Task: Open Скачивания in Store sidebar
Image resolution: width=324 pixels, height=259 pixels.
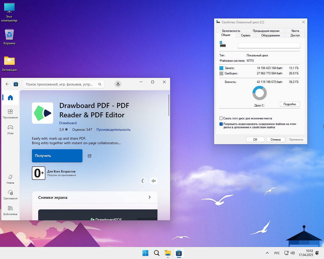Action: pyautogui.click(x=10, y=195)
